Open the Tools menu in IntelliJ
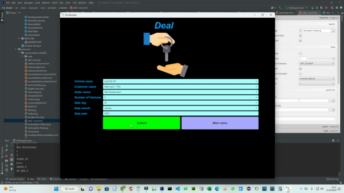This screenshot has width=344, height=193. tap(68, 3)
